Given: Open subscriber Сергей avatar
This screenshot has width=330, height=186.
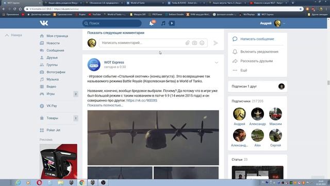Looking at the screenshot, I should (275, 135).
